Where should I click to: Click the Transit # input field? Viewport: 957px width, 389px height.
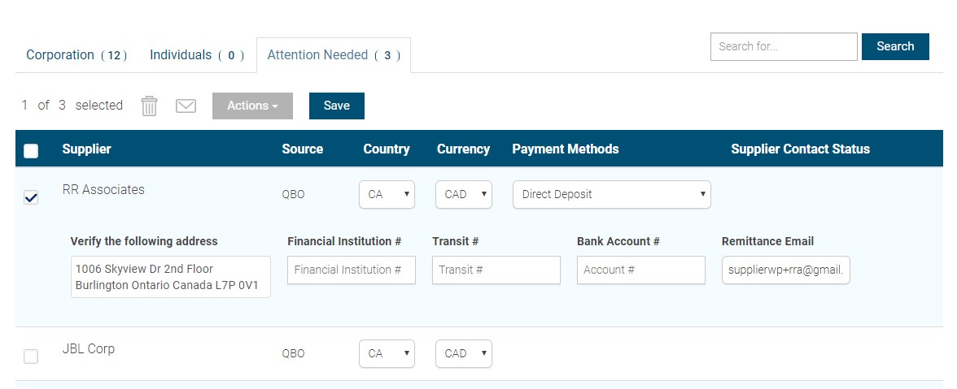(496, 270)
